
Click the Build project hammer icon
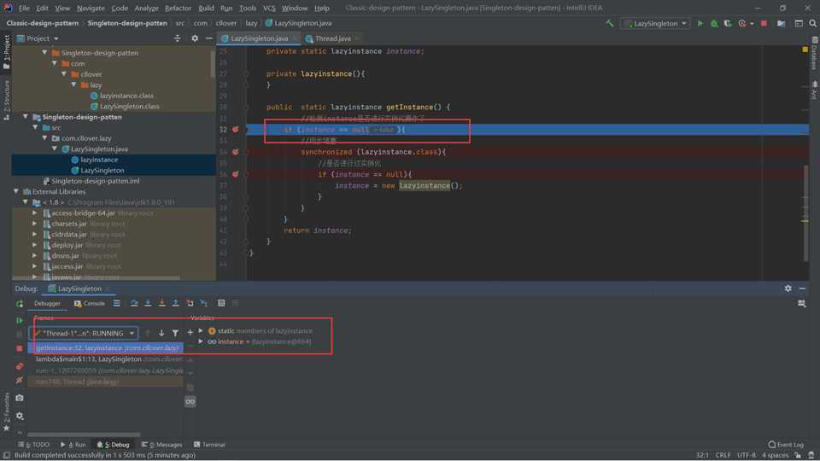tap(609, 24)
